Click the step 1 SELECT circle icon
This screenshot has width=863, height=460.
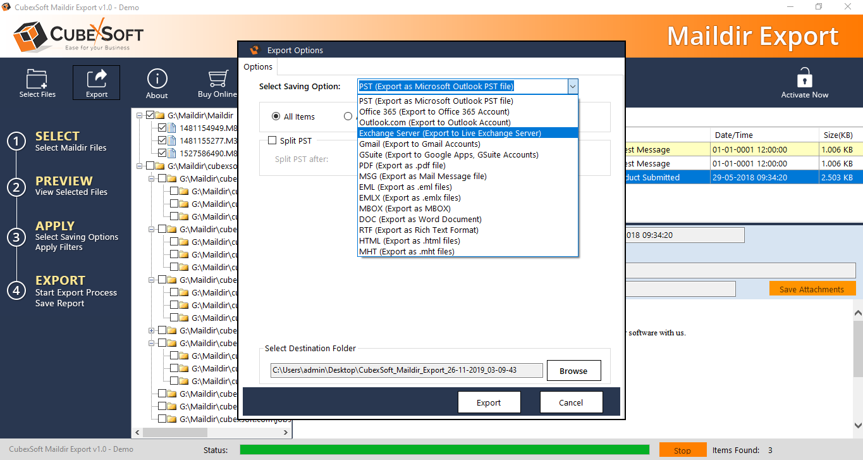pos(16,142)
